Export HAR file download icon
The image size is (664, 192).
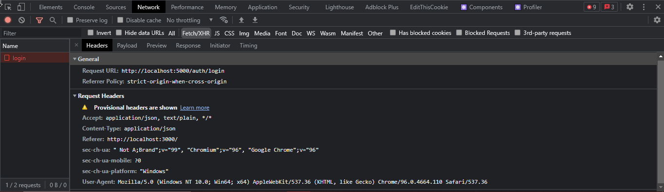255,20
